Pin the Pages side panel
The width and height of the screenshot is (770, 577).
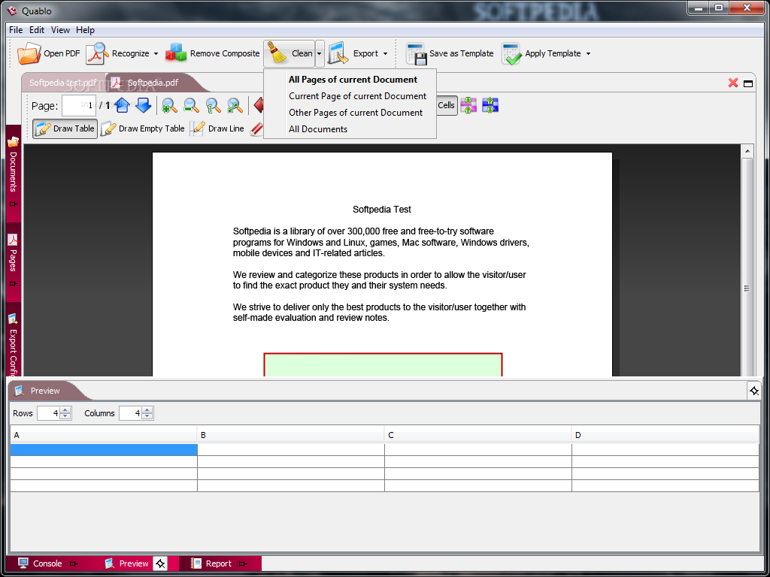14,284
